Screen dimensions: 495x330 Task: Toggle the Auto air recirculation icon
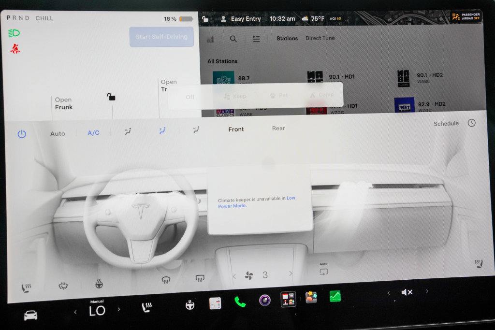click(323, 270)
